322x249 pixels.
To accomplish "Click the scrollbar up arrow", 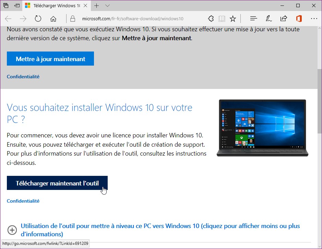I will click(320, 29).
